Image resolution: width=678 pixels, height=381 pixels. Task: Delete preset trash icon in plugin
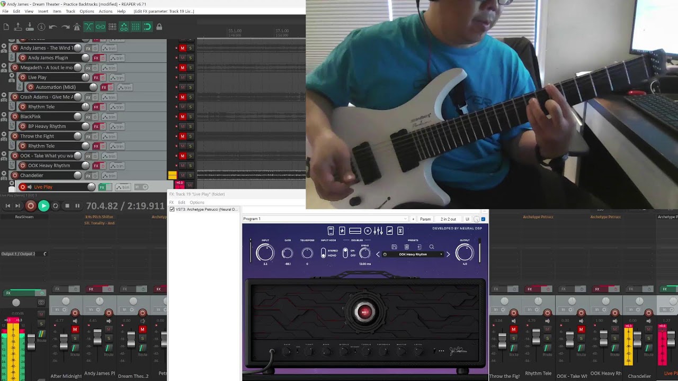click(407, 247)
